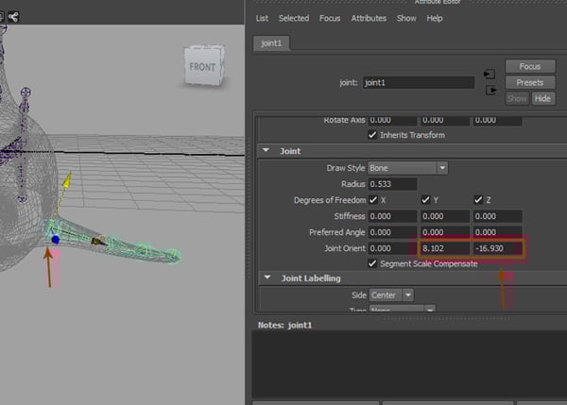Click the Presets button
The width and height of the screenshot is (567, 405).
pyautogui.click(x=530, y=82)
